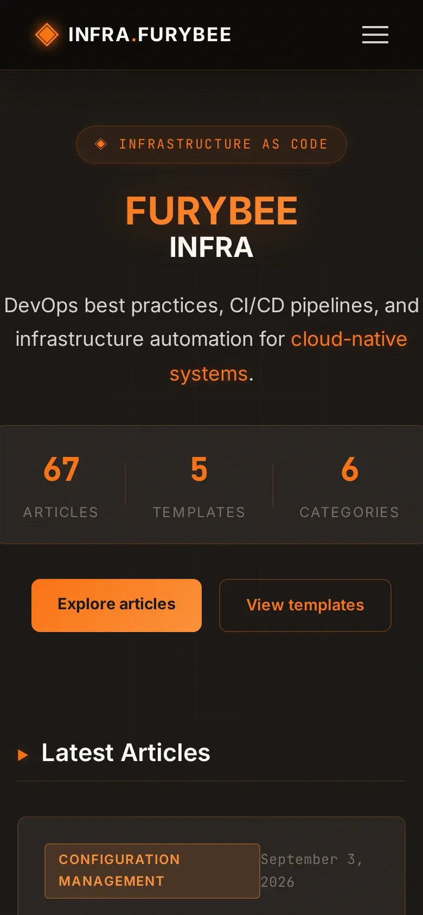Click the September 3, 2026 date

[x=312, y=871]
